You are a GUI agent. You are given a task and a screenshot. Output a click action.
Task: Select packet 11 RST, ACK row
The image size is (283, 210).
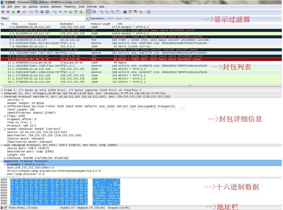(x=141, y=59)
